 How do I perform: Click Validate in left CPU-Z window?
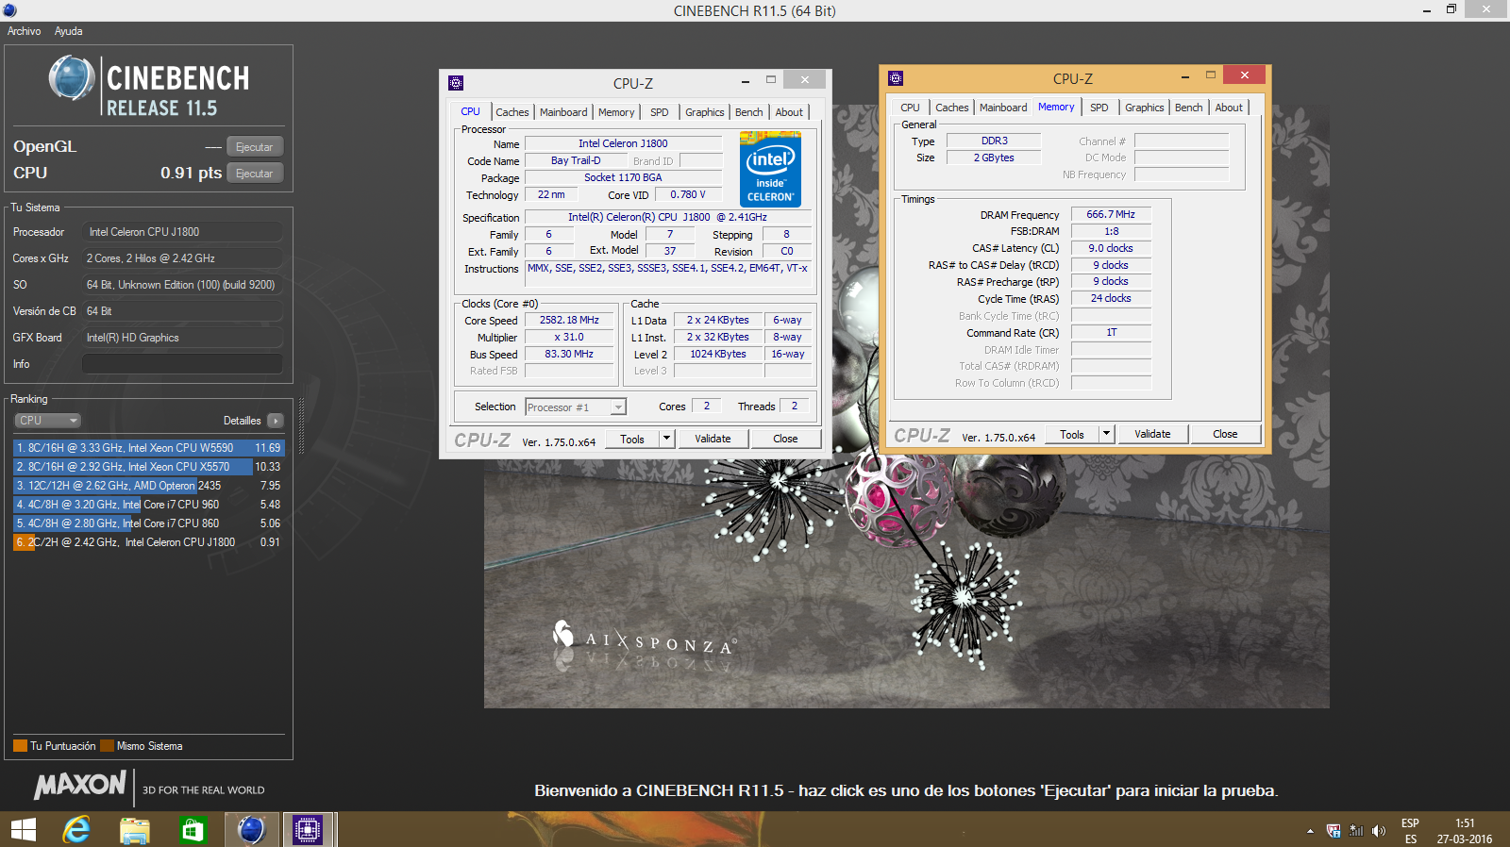[713, 439]
